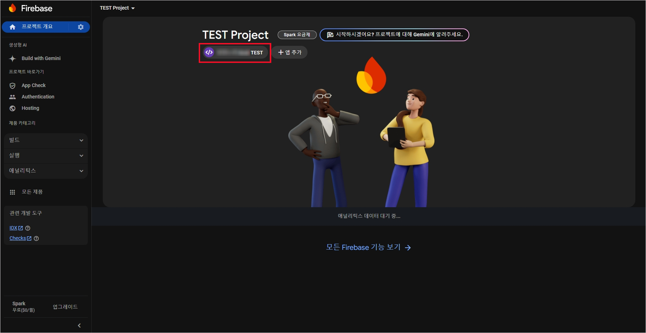The height and width of the screenshot is (333, 646).
Task: Click the 생성형 AI section label
Action: click(x=18, y=45)
